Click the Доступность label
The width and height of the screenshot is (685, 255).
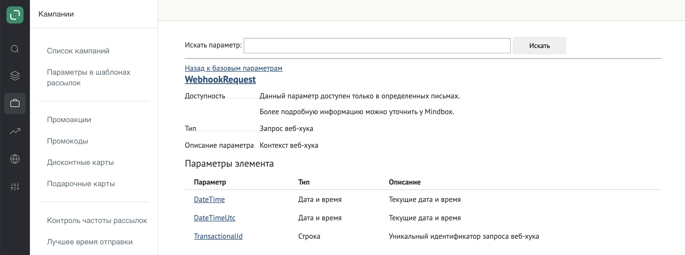tap(205, 96)
